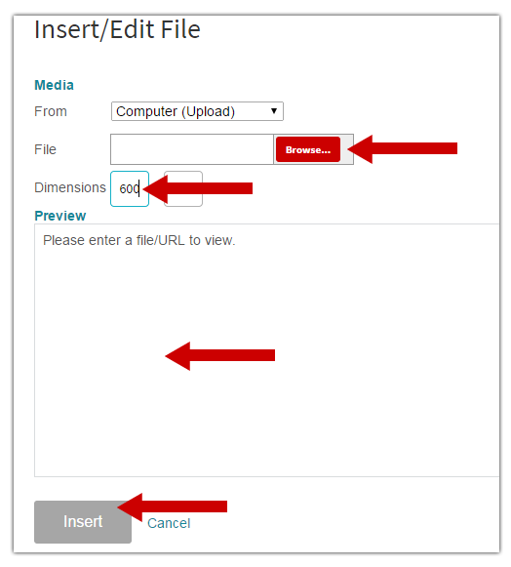The image size is (511, 567).
Task: Cancel the Insert/Edit File dialog
Action: (x=169, y=523)
